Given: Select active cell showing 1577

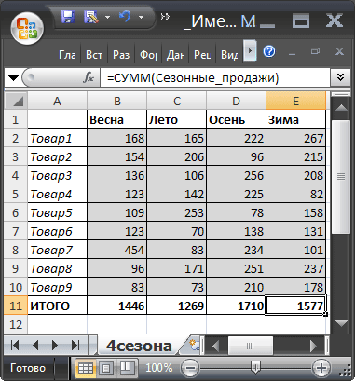Looking at the screenshot, I should [296, 306].
